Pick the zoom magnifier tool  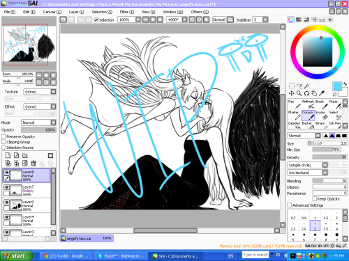click(299, 93)
